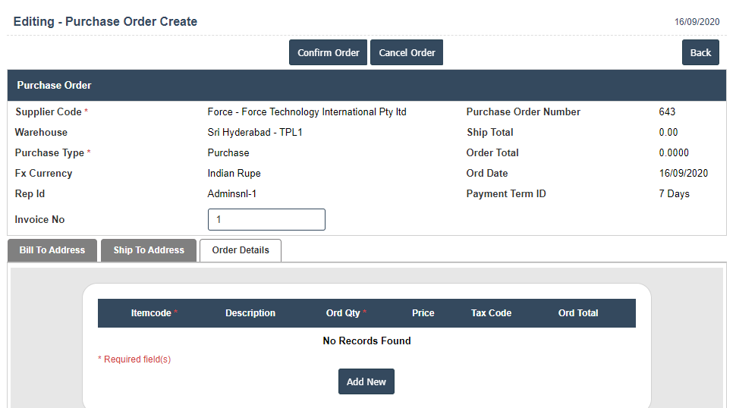Click the Ord Qty column header
The width and height of the screenshot is (736, 408).
click(344, 313)
